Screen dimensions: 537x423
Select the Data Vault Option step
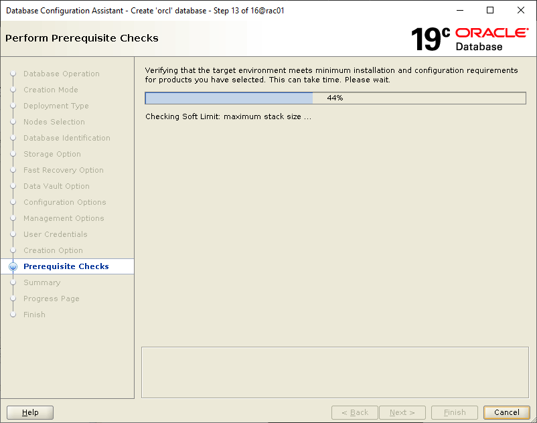point(56,186)
